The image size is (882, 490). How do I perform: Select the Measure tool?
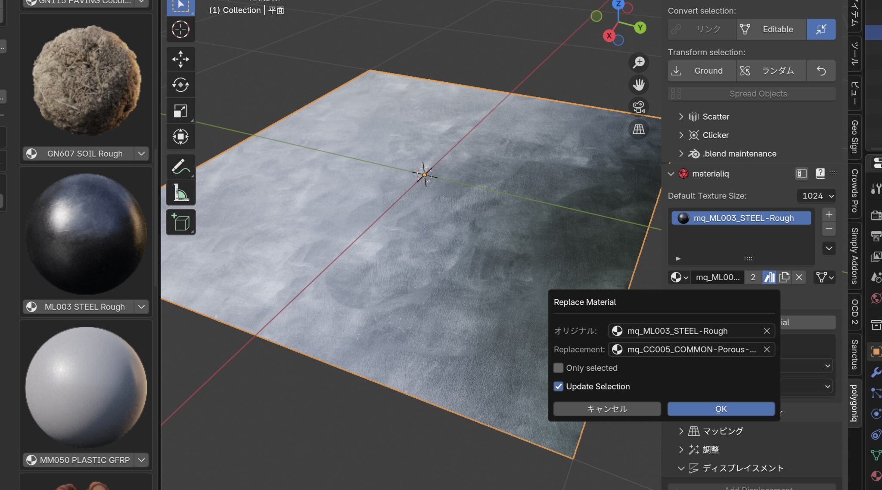click(x=181, y=192)
